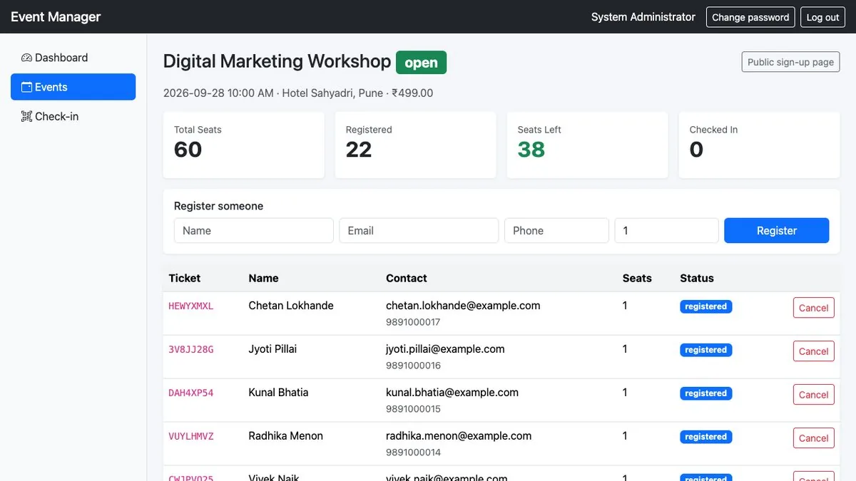The image size is (856, 481).
Task: Cancel Kunal Bhatia's registration
Action: pyautogui.click(x=813, y=395)
